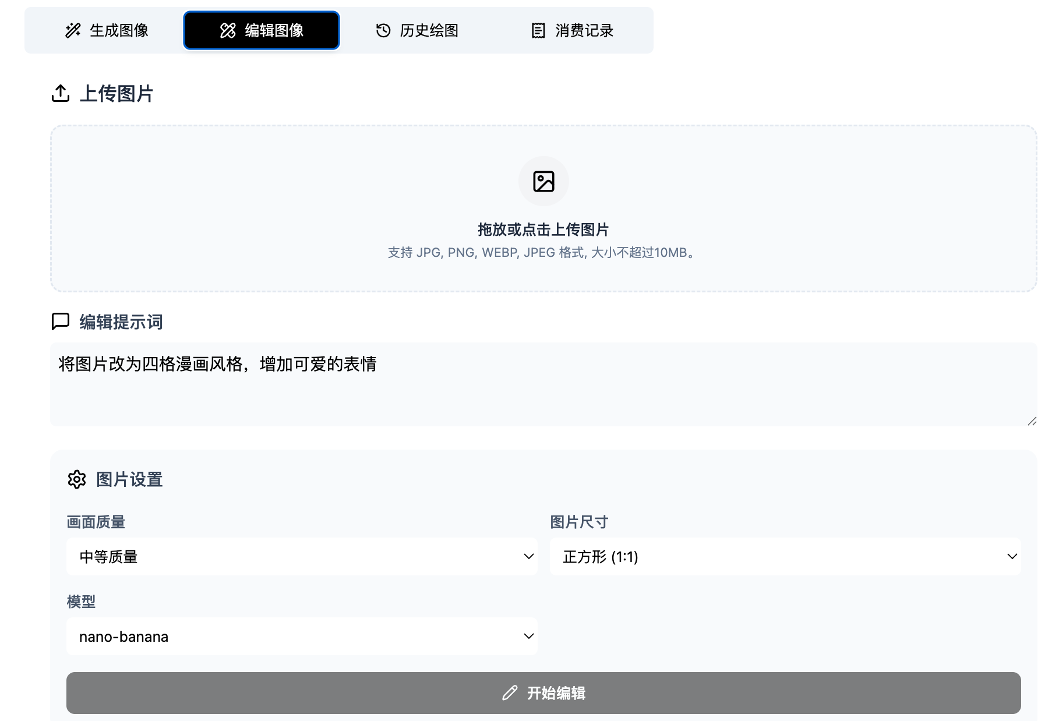This screenshot has width=1059, height=721.
Task: Open the 模型 nano-banana dropdown
Action: [302, 637]
